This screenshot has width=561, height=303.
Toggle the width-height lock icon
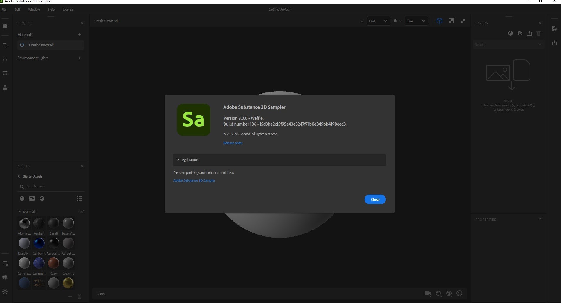pos(395,21)
